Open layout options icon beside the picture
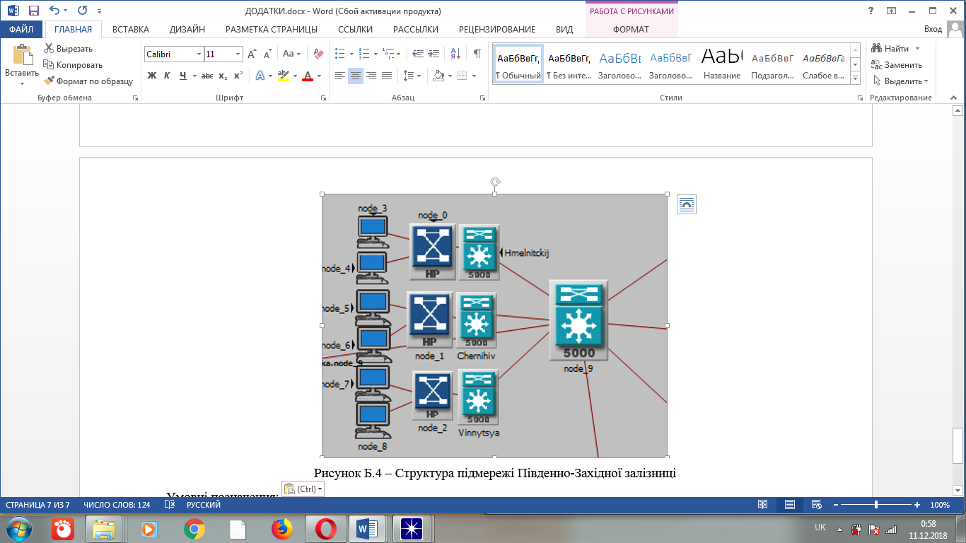 coord(686,205)
